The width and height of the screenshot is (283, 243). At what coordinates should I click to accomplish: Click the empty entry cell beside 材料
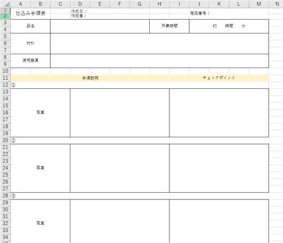(x=159, y=44)
